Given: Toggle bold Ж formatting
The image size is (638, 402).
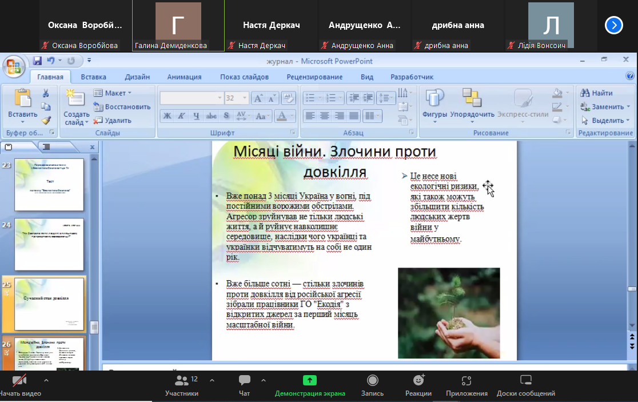Looking at the screenshot, I should 167,116.
